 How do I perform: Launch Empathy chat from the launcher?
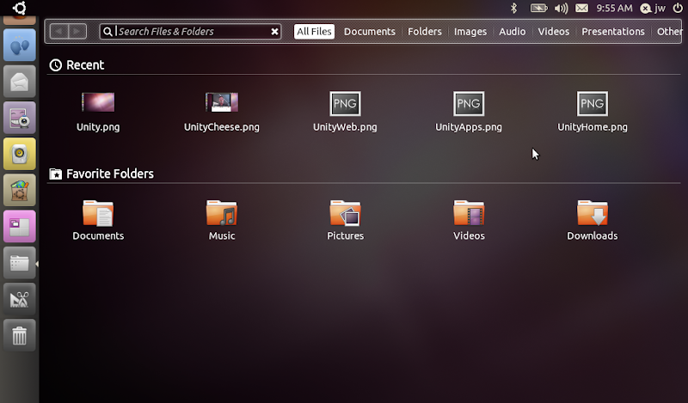pyautogui.click(x=20, y=46)
